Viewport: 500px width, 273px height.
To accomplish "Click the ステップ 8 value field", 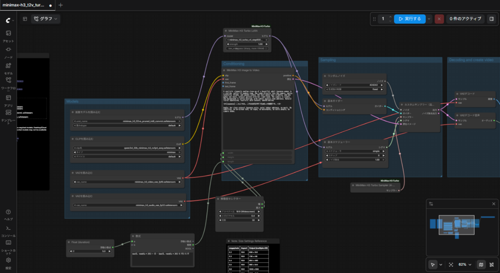I will 355,156.
